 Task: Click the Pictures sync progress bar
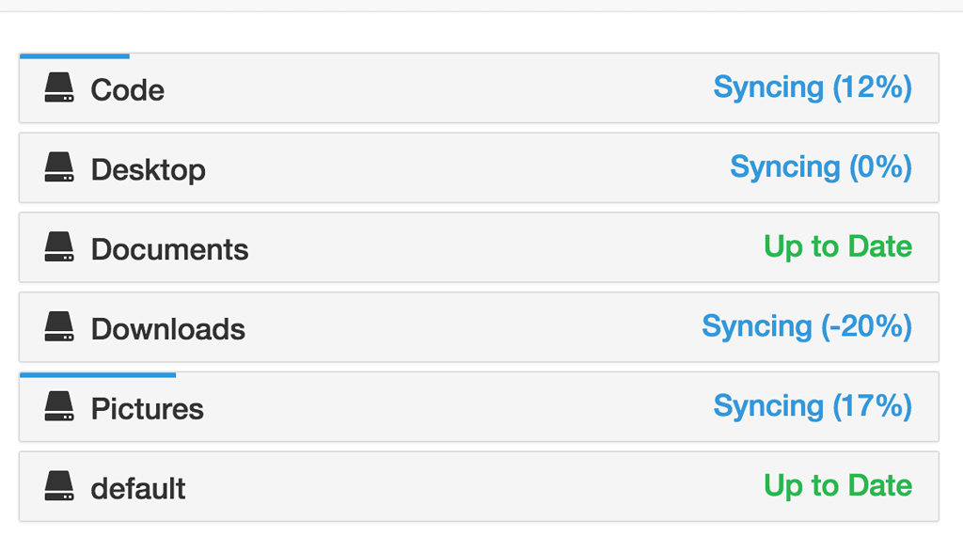[x=97, y=375]
